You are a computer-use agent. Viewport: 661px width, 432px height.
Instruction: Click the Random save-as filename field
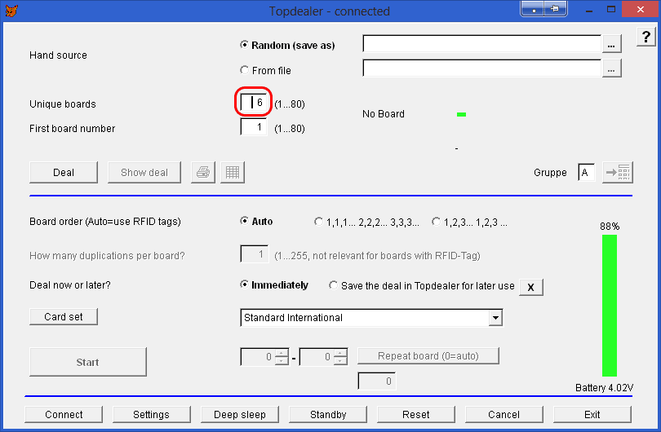pos(482,44)
